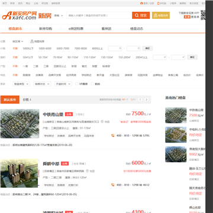Open the 开盘时间 dropdown

coord(63,84)
